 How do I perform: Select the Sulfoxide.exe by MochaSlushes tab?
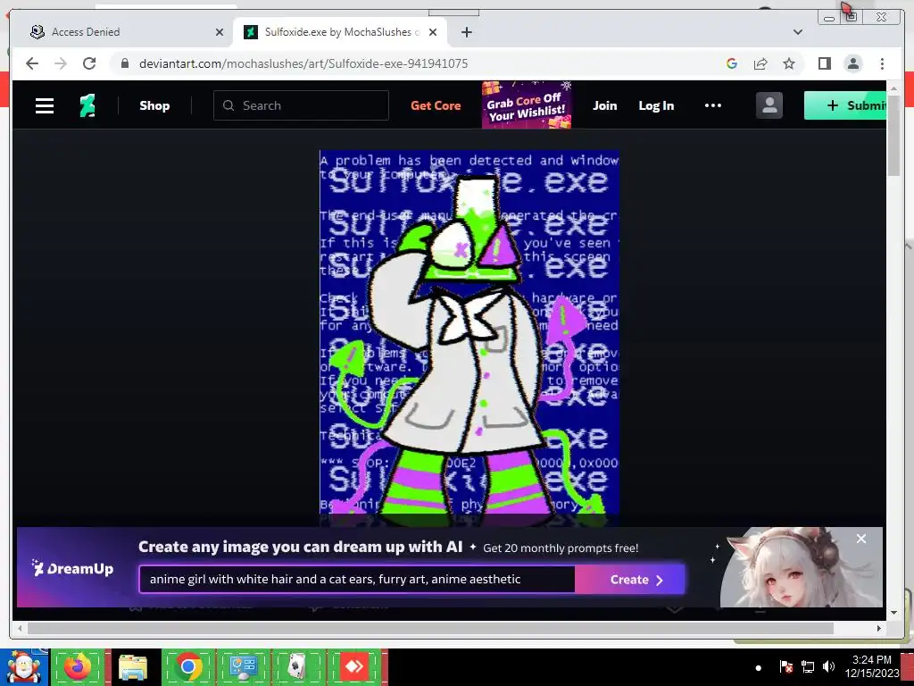340,32
